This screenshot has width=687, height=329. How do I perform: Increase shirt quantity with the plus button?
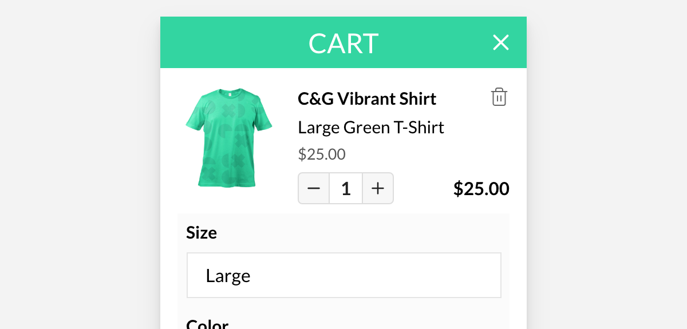378,188
